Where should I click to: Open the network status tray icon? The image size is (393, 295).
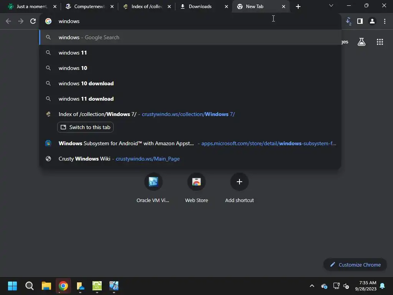pos(336,286)
